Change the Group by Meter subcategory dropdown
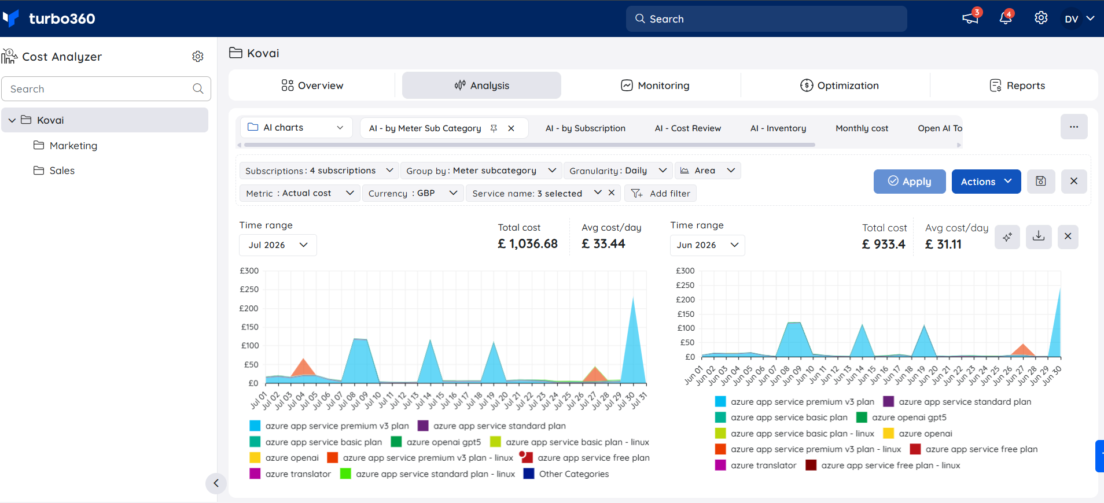 coord(481,171)
